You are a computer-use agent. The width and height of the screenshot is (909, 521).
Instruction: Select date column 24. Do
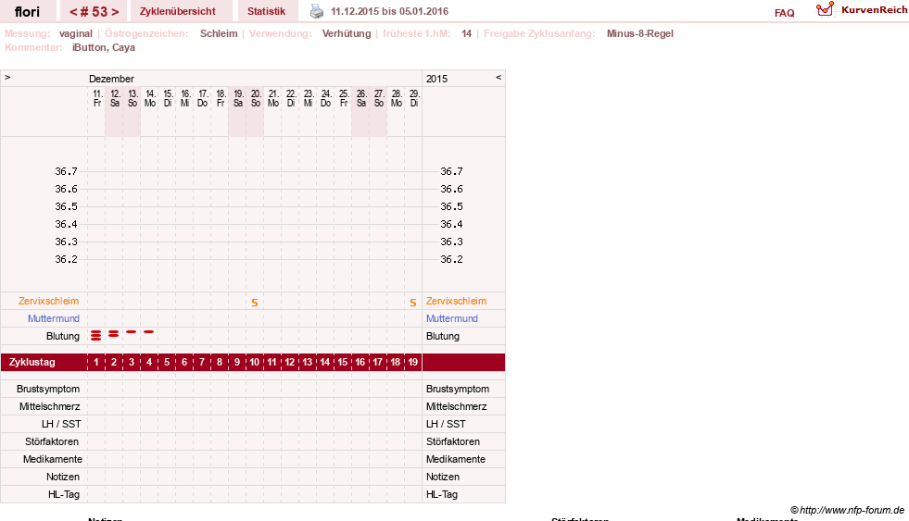point(326,98)
